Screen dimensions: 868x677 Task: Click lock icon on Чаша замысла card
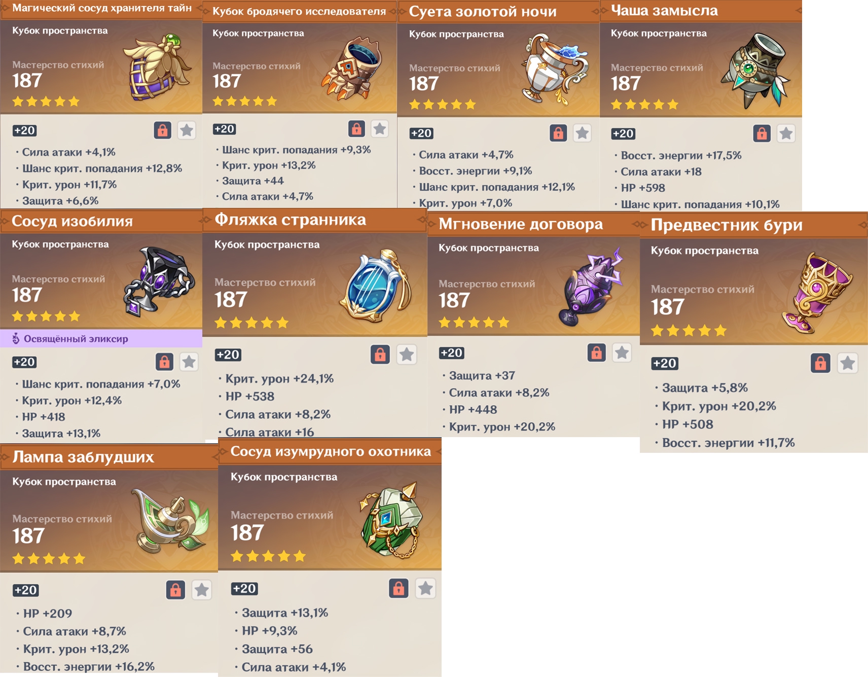762,133
